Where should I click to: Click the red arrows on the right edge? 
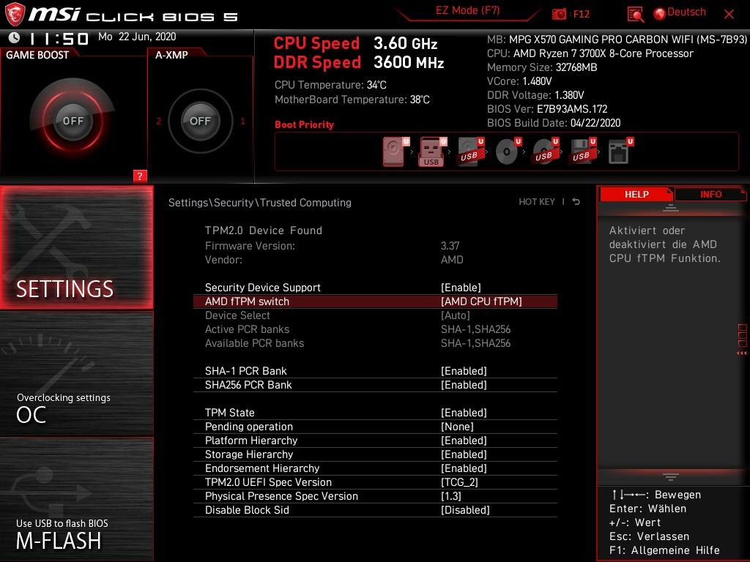click(741, 353)
